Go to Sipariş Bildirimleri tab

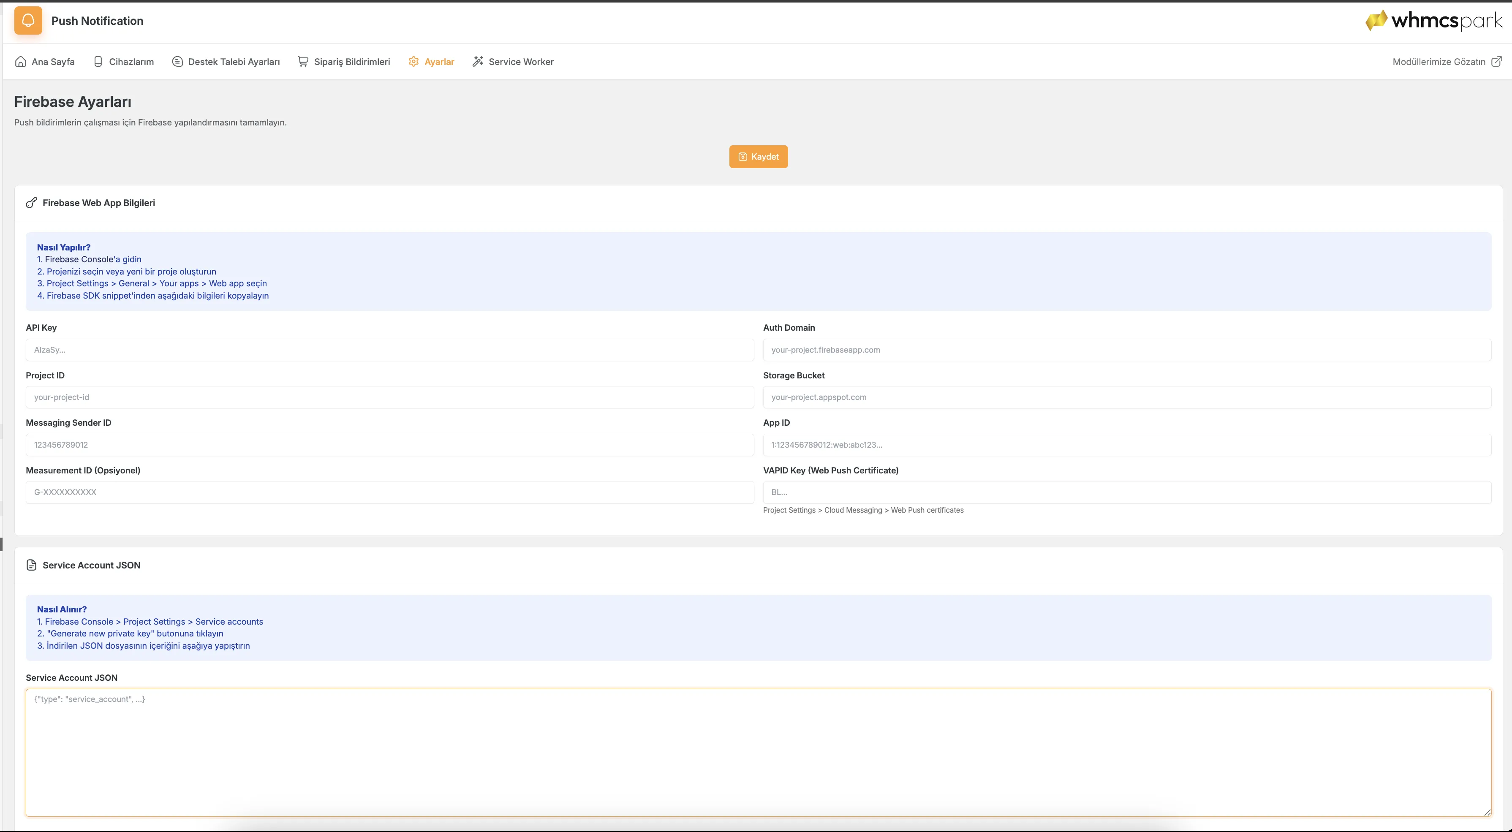(344, 62)
